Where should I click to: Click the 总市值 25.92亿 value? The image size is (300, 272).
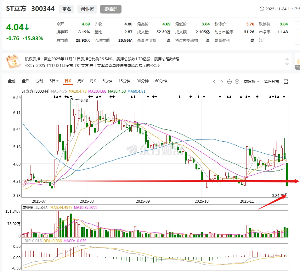[x=83, y=40]
